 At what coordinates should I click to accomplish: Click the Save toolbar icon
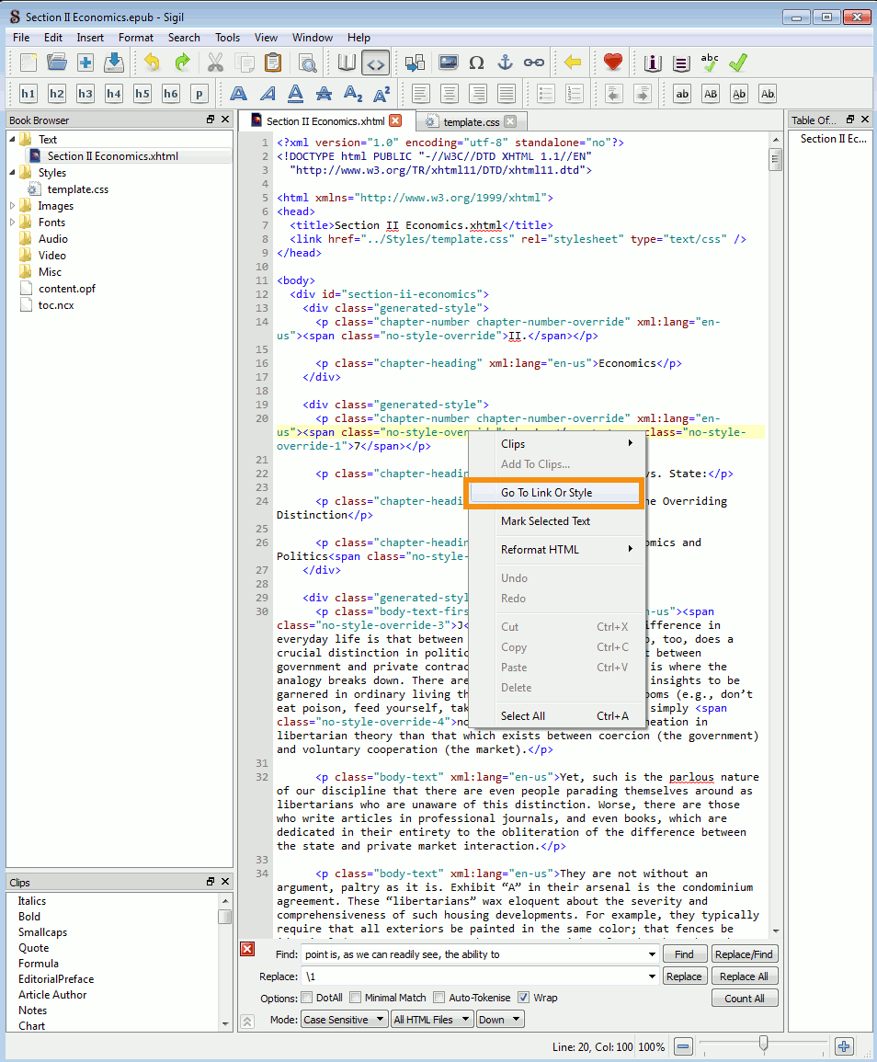[114, 63]
